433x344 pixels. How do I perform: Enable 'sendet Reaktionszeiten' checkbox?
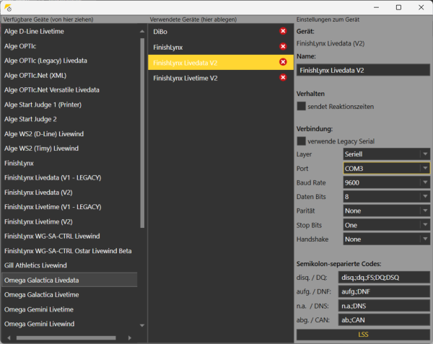click(301, 106)
